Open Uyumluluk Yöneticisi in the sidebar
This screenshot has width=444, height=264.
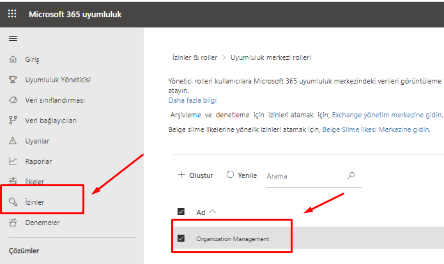pos(57,80)
